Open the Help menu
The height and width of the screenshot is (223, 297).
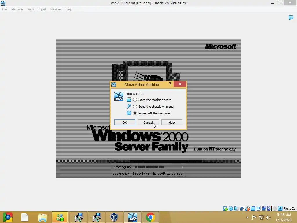tap(69, 9)
